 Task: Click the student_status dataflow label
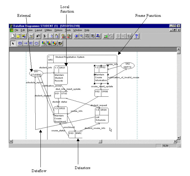(60, 102)
